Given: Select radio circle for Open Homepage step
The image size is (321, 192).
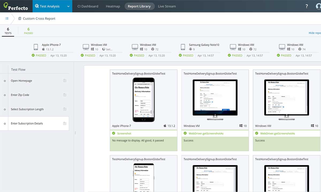Looking at the screenshot, I should point(5,81).
